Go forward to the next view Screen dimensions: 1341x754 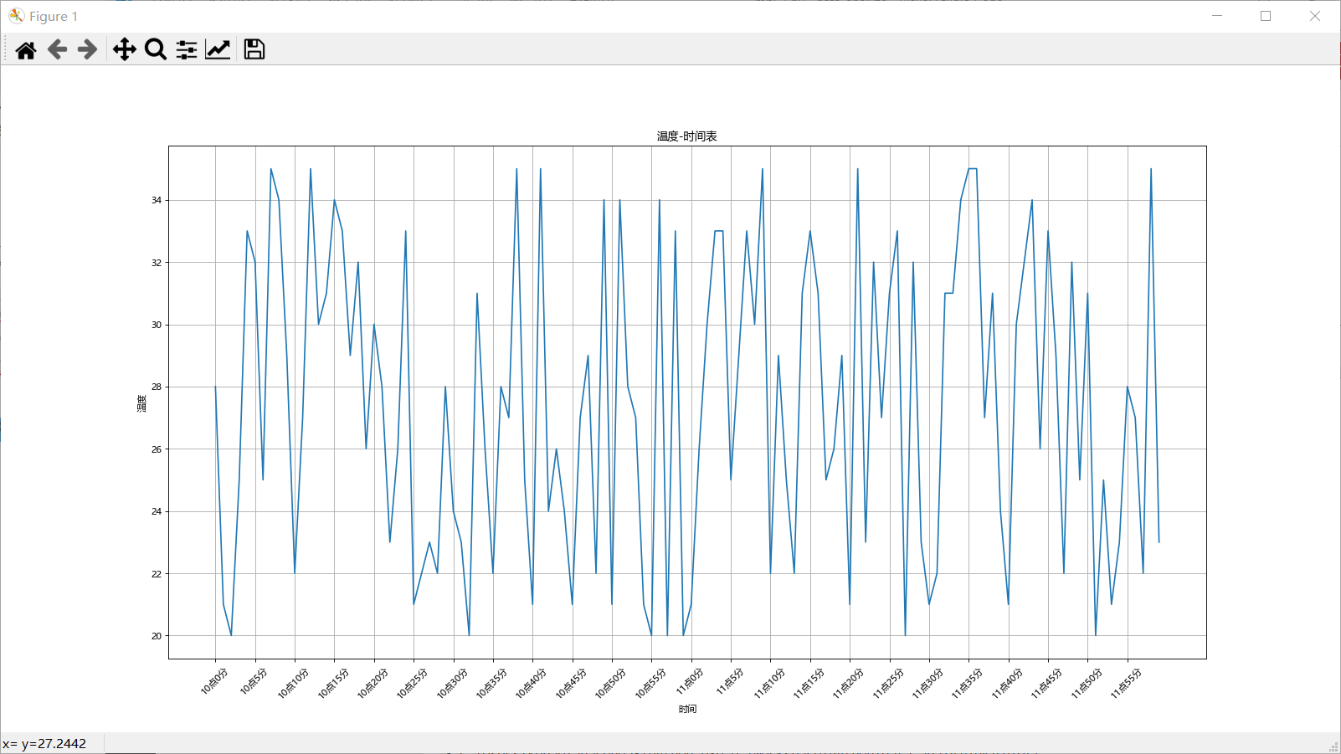tap(87, 50)
